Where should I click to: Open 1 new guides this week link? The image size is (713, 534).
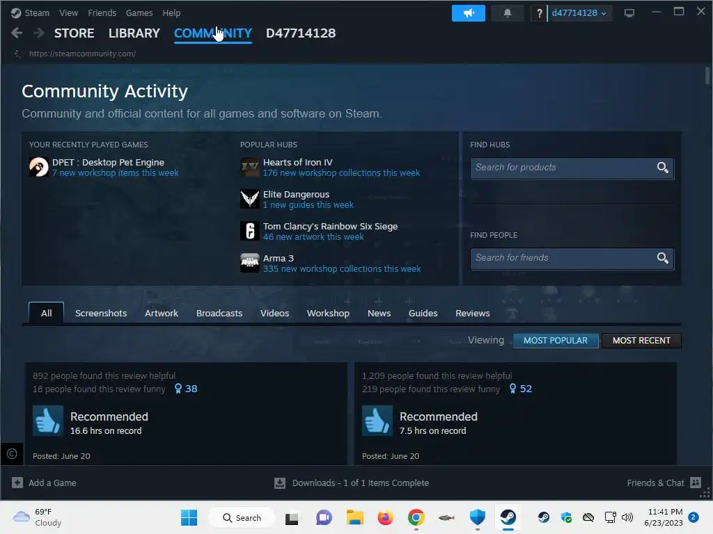pos(308,205)
